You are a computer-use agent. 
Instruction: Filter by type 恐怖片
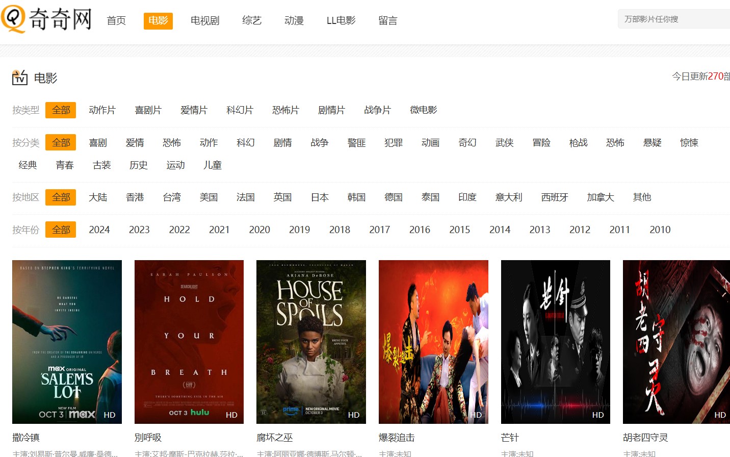coord(286,110)
